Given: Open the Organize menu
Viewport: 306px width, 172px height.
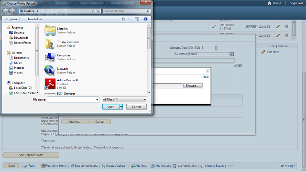Looking at the screenshot, I should click(13, 19).
